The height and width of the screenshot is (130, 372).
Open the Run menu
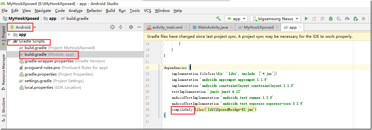pyautogui.click(x=122, y=11)
